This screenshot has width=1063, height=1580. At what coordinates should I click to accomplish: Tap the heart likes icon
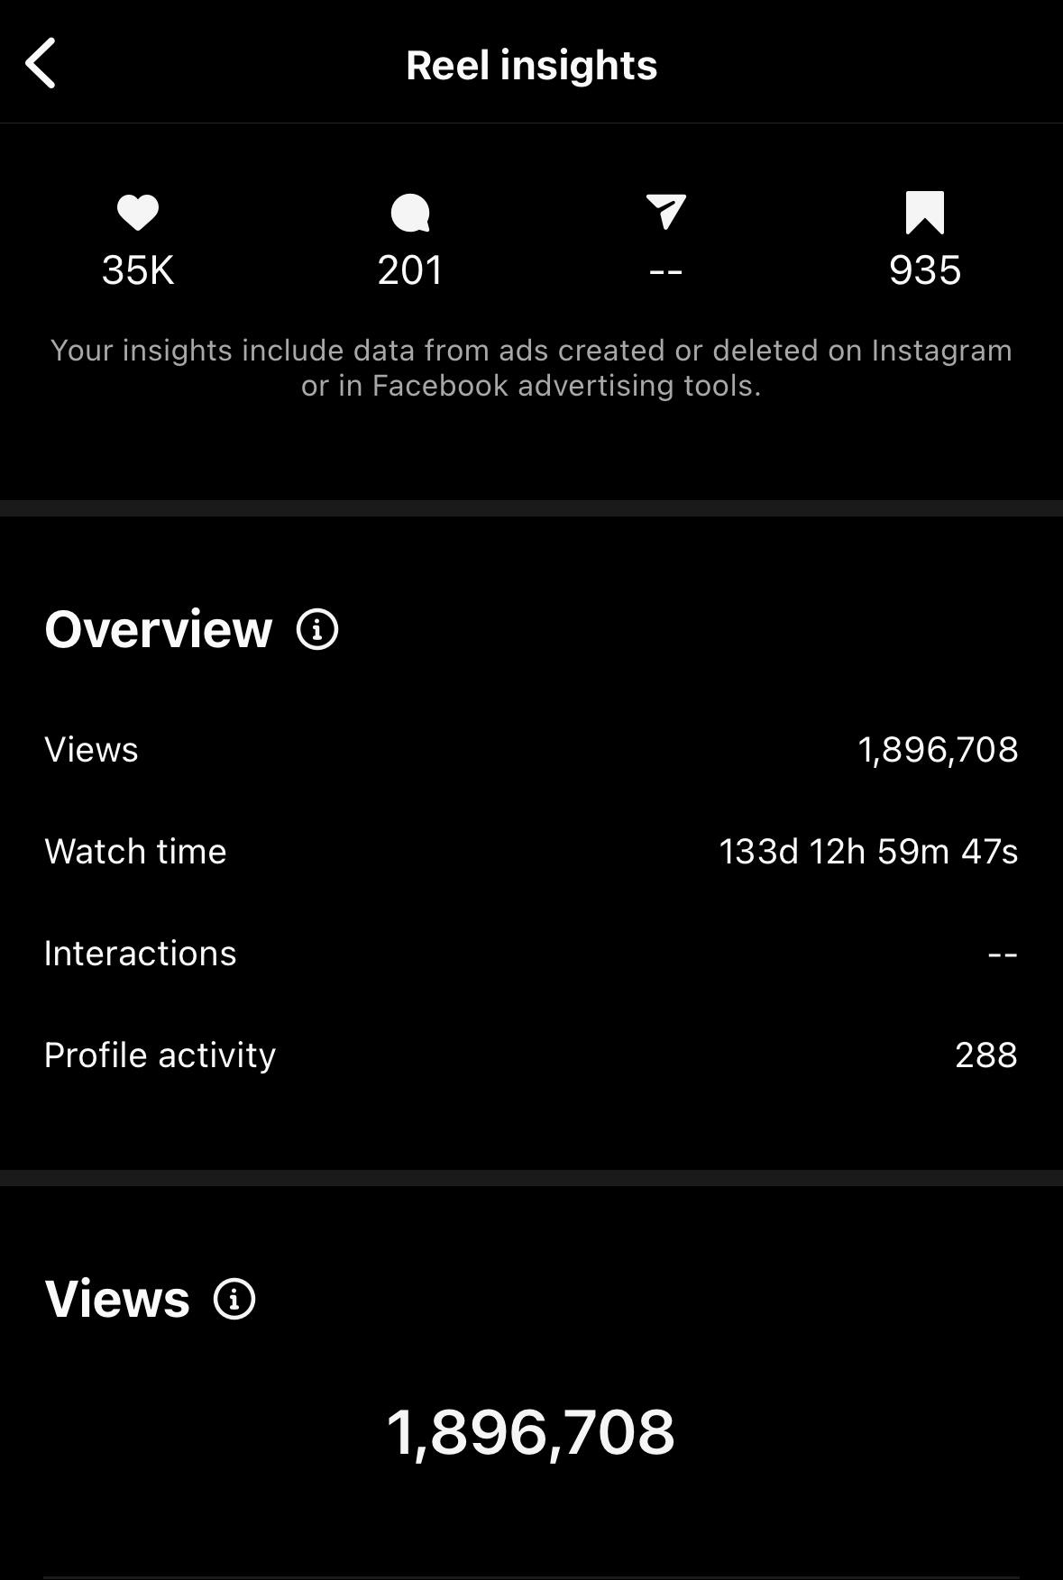click(x=138, y=213)
